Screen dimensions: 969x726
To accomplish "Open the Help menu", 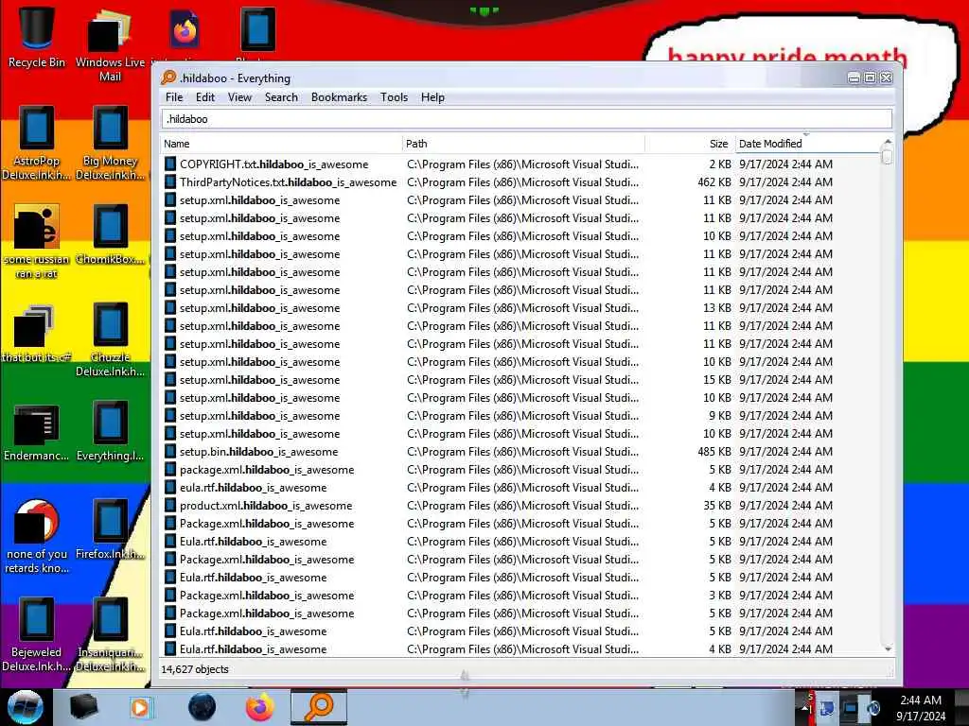I will coord(432,97).
